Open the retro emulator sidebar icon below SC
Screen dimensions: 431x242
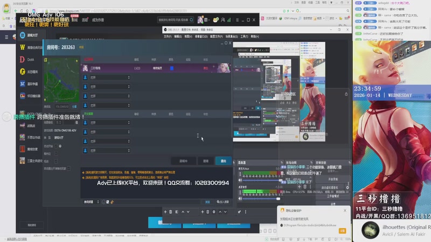click(x=22, y=96)
